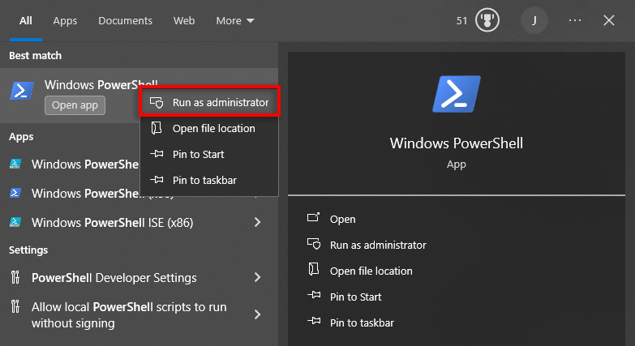This screenshot has width=635, height=346.
Task: Expand PowerShell Developer Settings chevron
Action: (257, 277)
